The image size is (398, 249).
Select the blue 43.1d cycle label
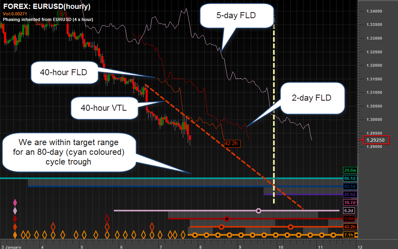(x=349, y=186)
